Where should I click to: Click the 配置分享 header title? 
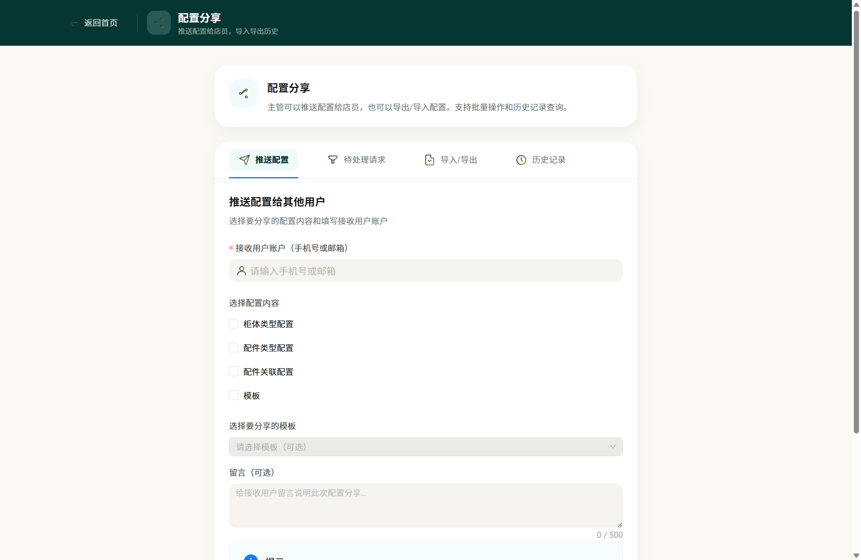pos(200,18)
